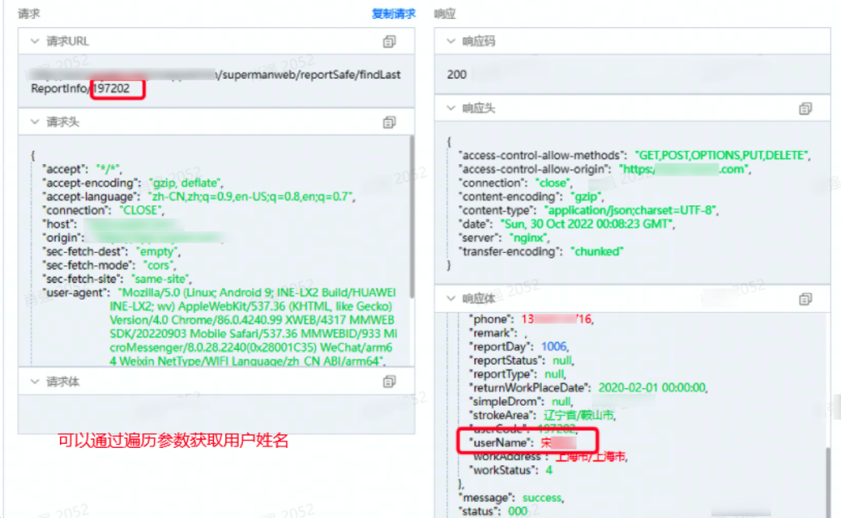Collapse the 响应体 section
Screen dimensions: 841x518
pyautogui.click(x=451, y=299)
